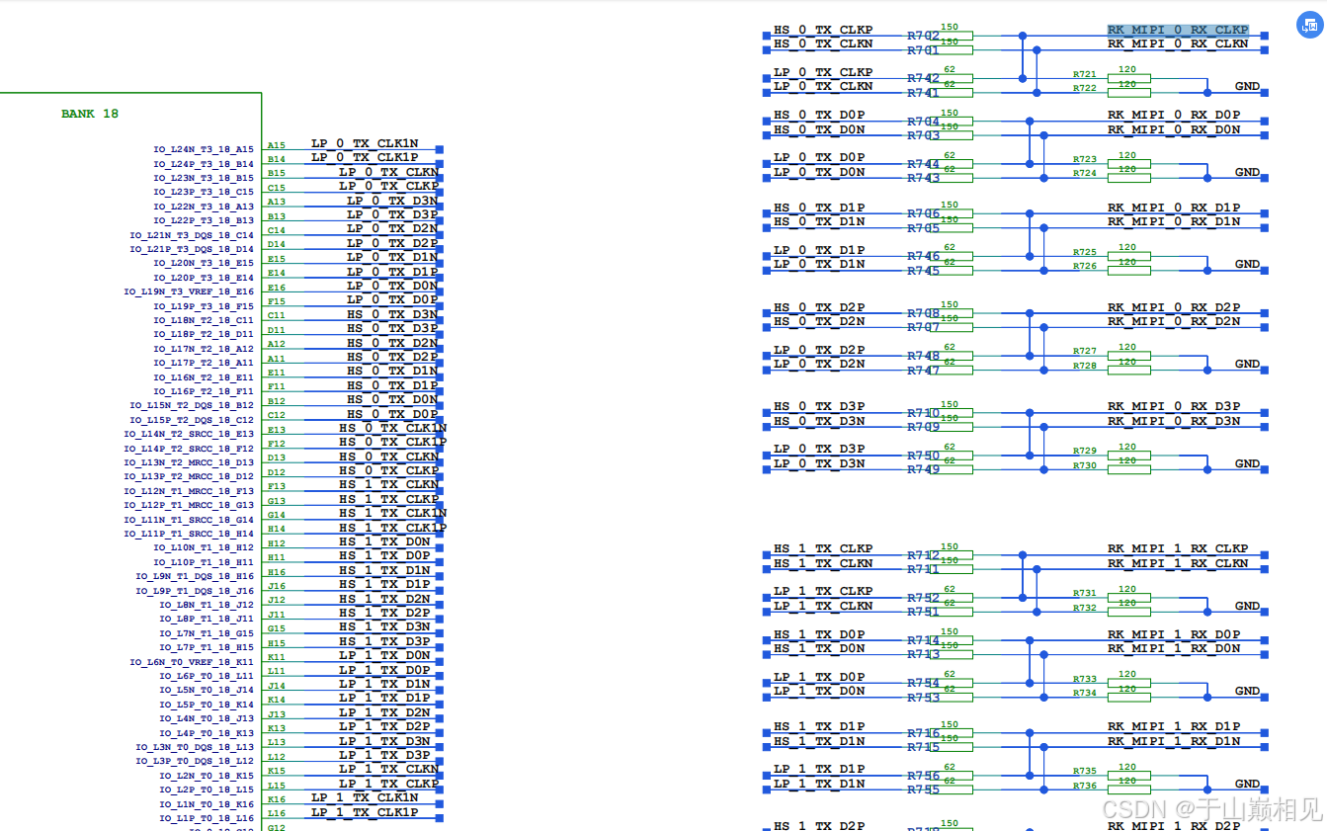
Task: Click the RK_MIPI_0_RX_D1N net label
Action: tap(1174, 221)
